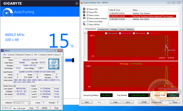Image resolution: width=183 pixels, height=111 pixels.
Task: Select the CPU tab in CPU-Z
Action: [5, 55]
